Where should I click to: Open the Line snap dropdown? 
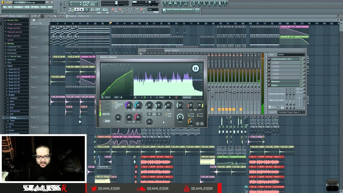click(x=153, y=9)
